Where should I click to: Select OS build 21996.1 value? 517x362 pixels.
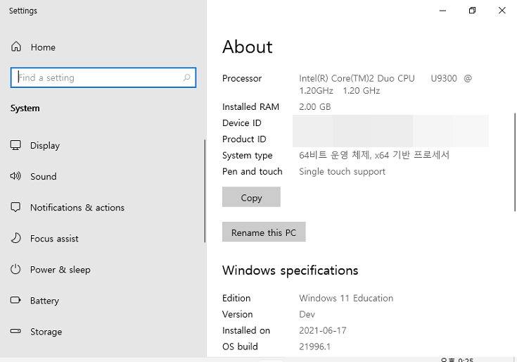coord(314,347)
